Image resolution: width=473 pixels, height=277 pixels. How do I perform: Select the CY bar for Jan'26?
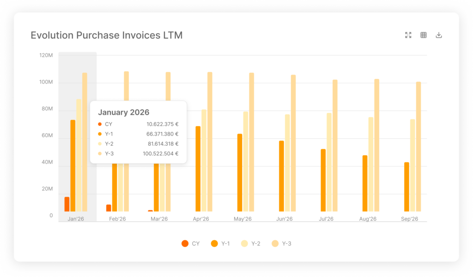pos(67,204)
